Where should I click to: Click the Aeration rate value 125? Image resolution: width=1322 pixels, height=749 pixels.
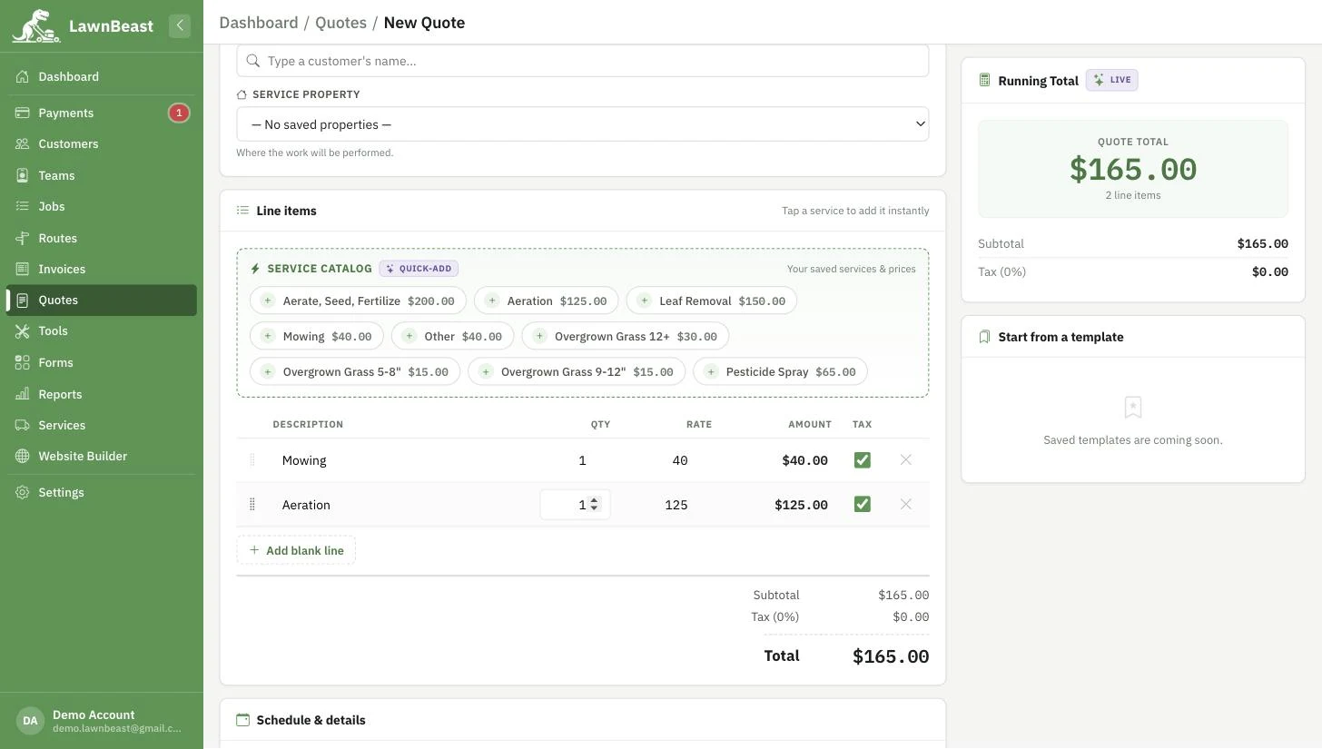click(676, 505)
